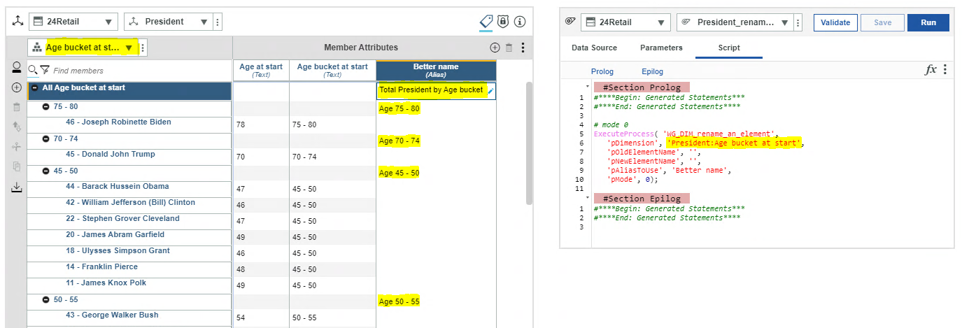
Task: Open the President dimension dropdown
Action: point(169,22)
